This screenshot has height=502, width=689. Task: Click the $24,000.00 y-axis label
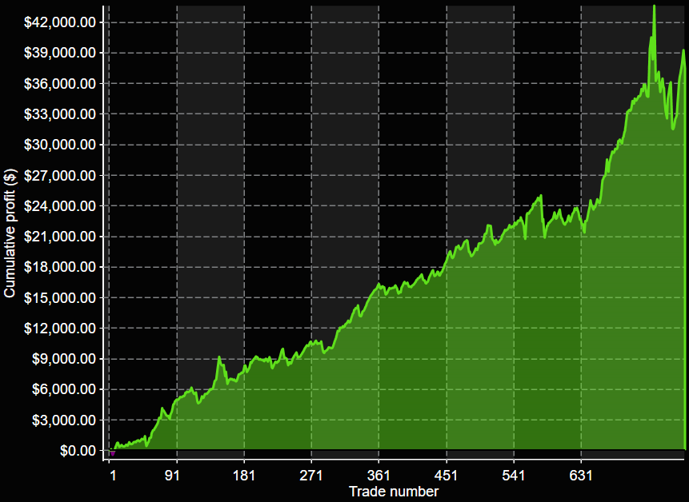pos(60,205)
